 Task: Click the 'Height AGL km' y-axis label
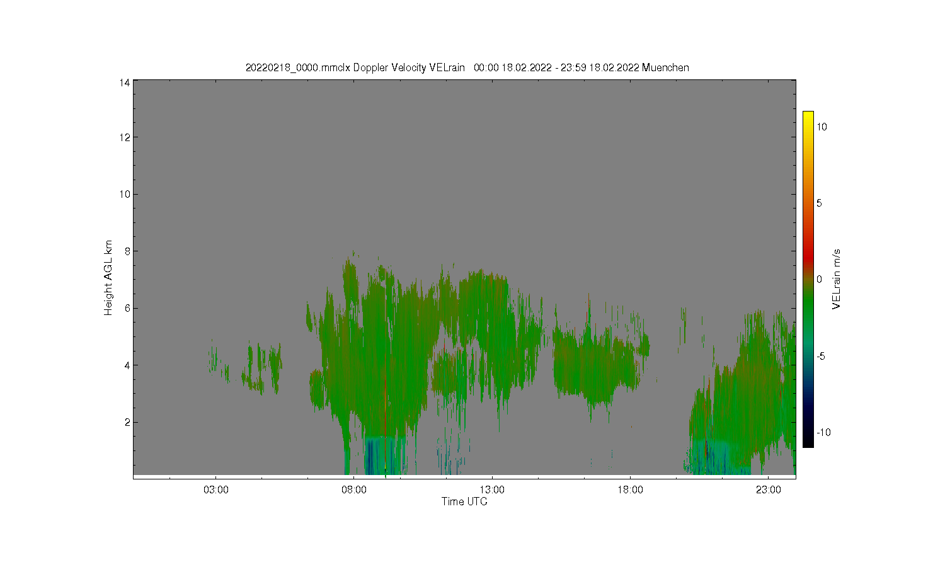point(108,278)
